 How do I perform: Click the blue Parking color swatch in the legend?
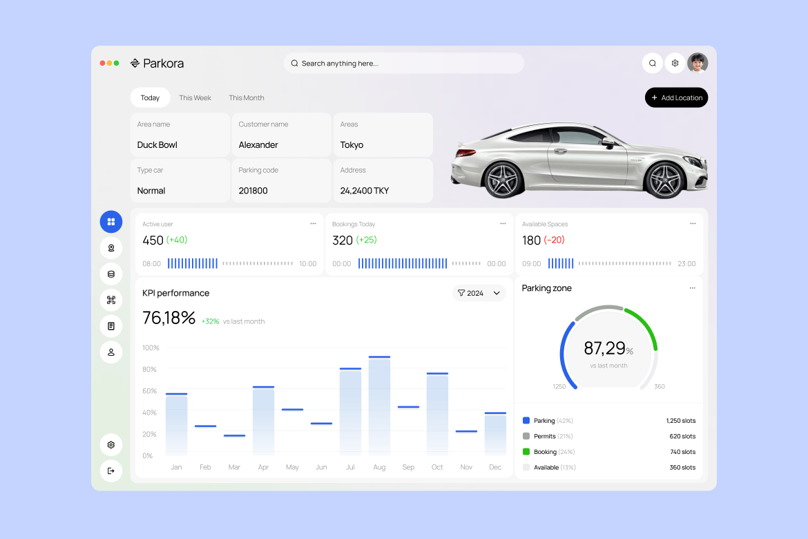(526, 420)
